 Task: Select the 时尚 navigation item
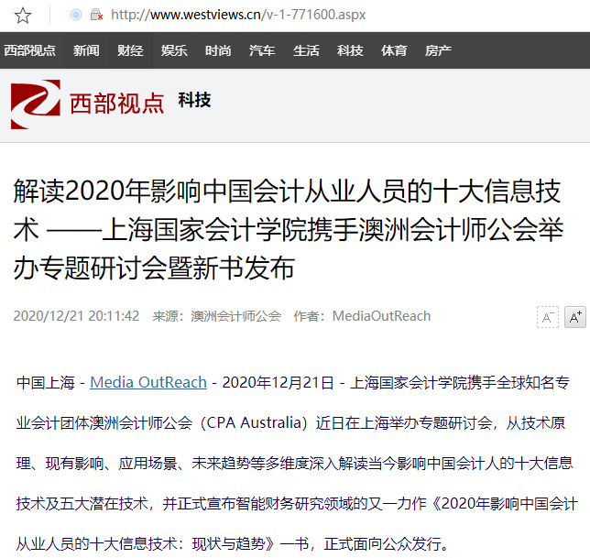click(x=218, y=50)
